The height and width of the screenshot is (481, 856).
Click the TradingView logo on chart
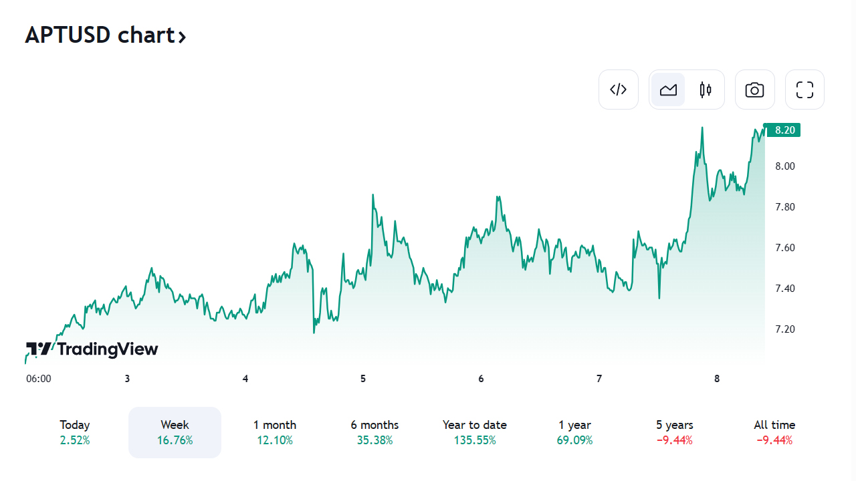pyautogui.click(x=92, y=349)
